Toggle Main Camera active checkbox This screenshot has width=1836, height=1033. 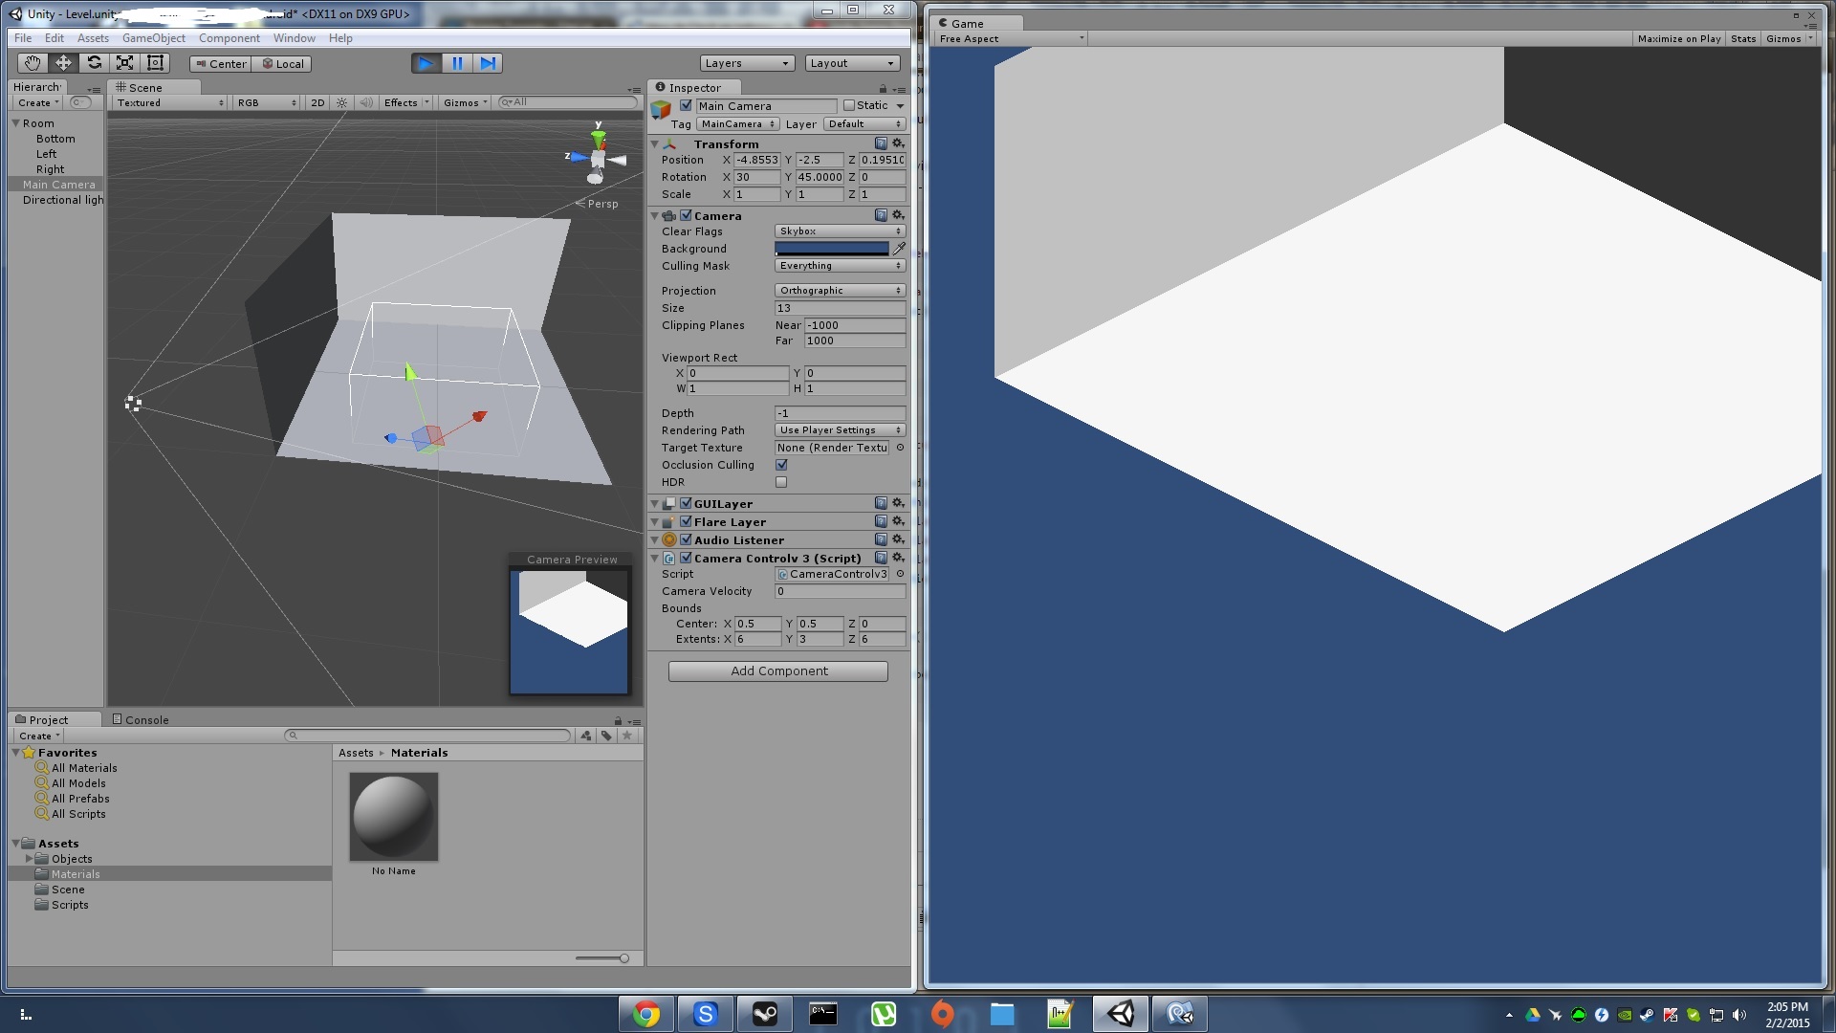[x=686, y=105]
